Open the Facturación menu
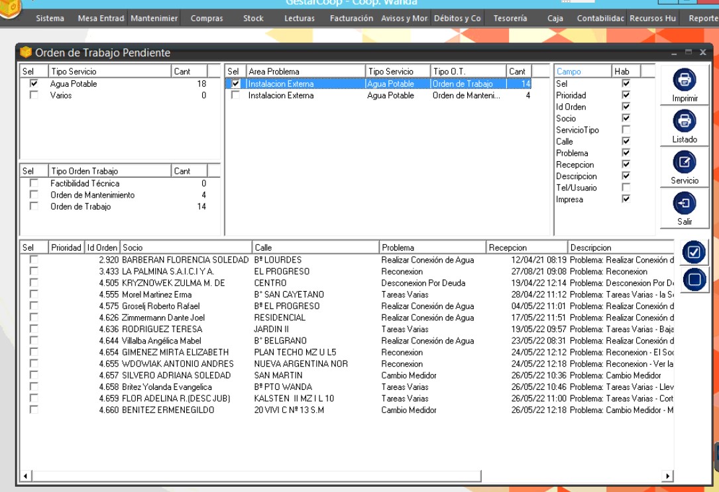719x492 pixels. tap(351, 19)
